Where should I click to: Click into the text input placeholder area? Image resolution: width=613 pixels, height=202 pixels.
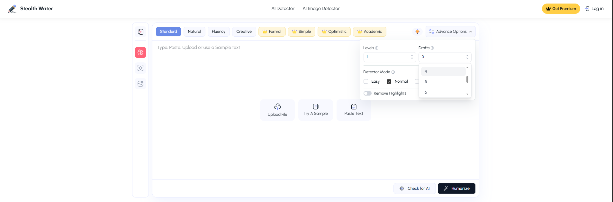tap(199, 47)
